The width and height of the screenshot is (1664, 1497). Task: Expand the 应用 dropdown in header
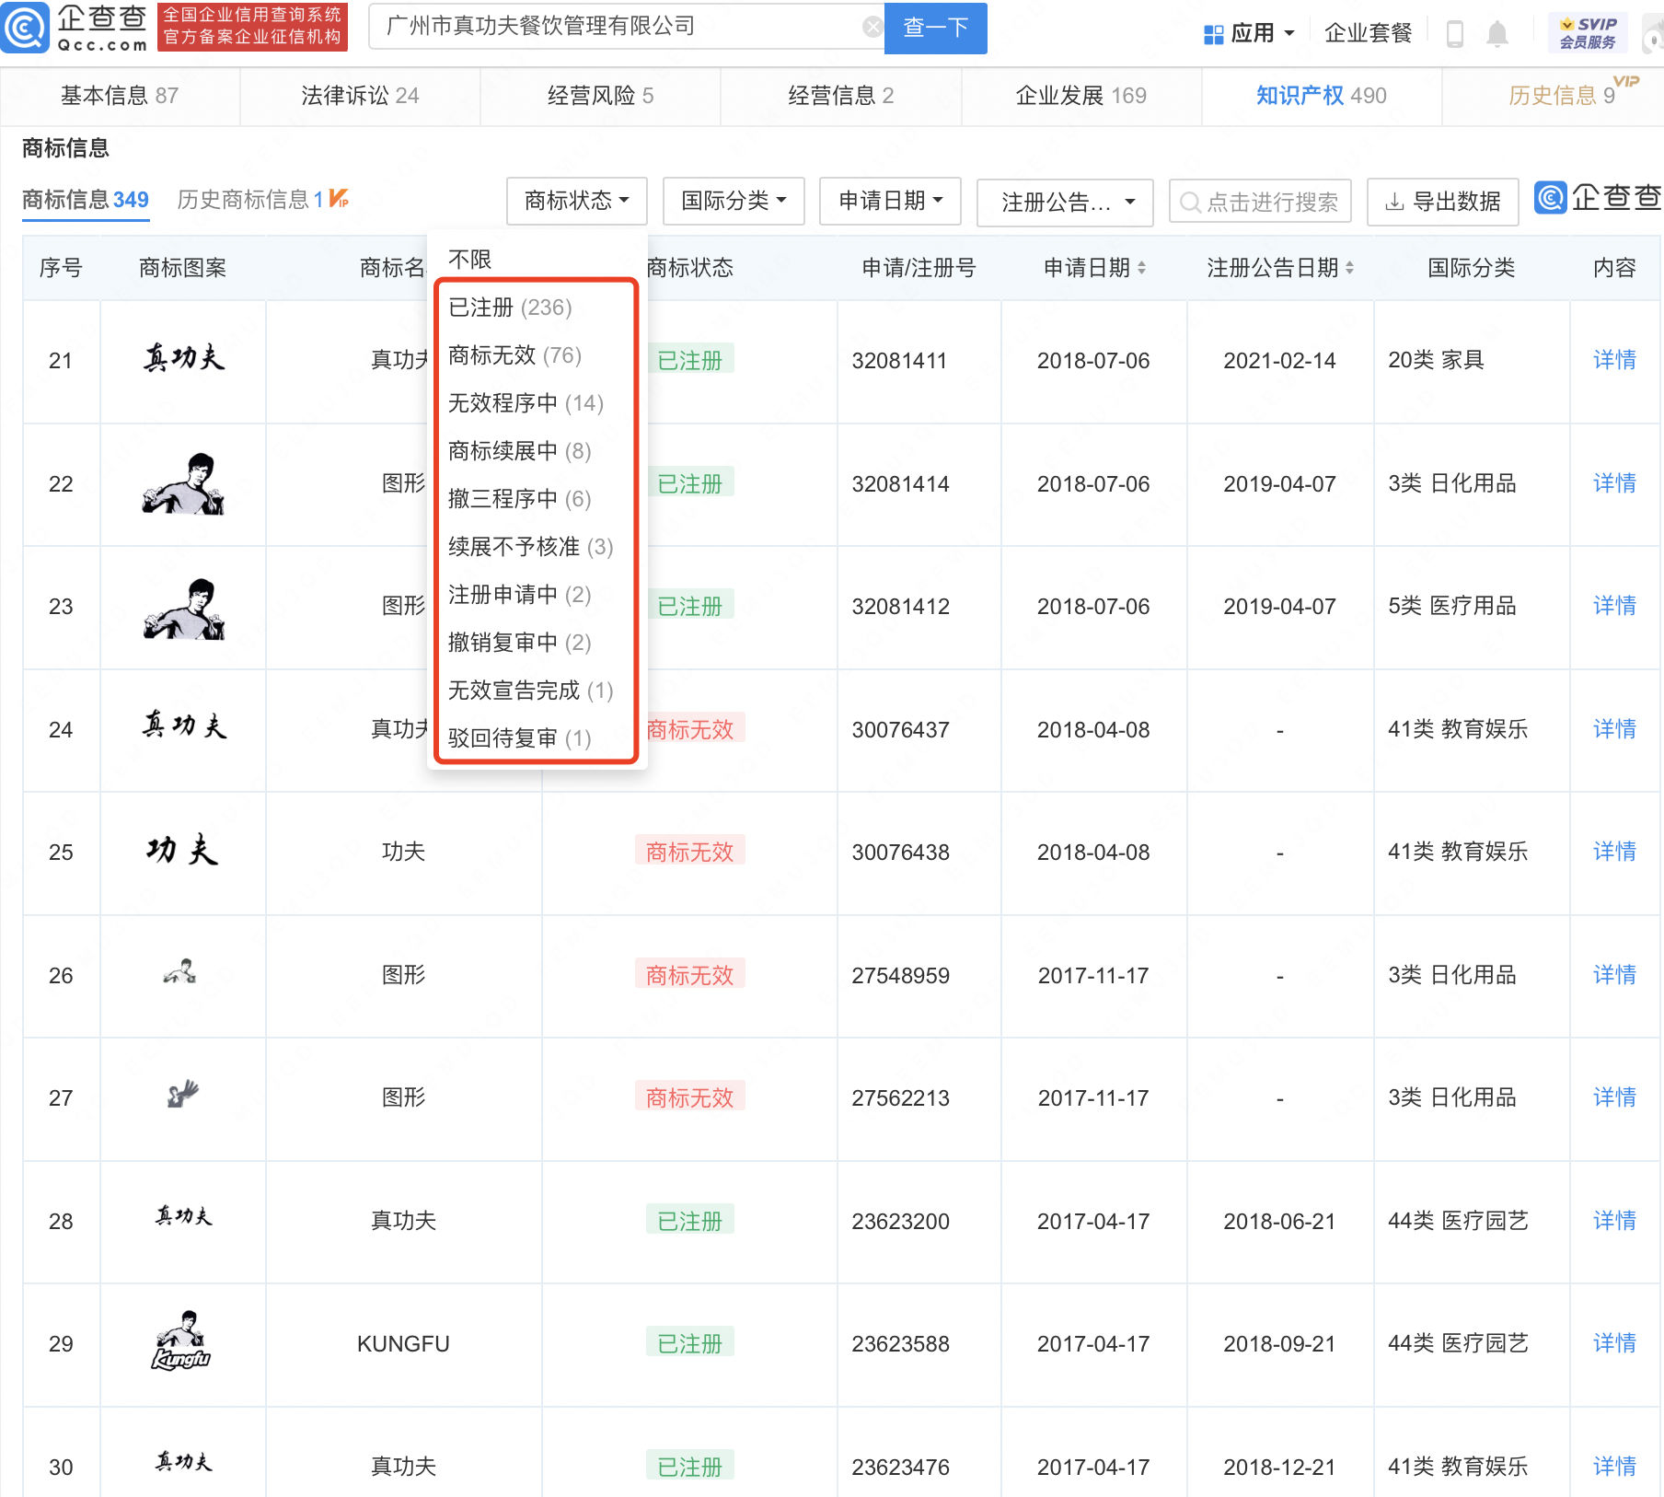pos(1251,34)
